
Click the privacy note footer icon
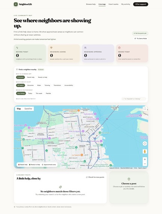(x=15, y=207)
